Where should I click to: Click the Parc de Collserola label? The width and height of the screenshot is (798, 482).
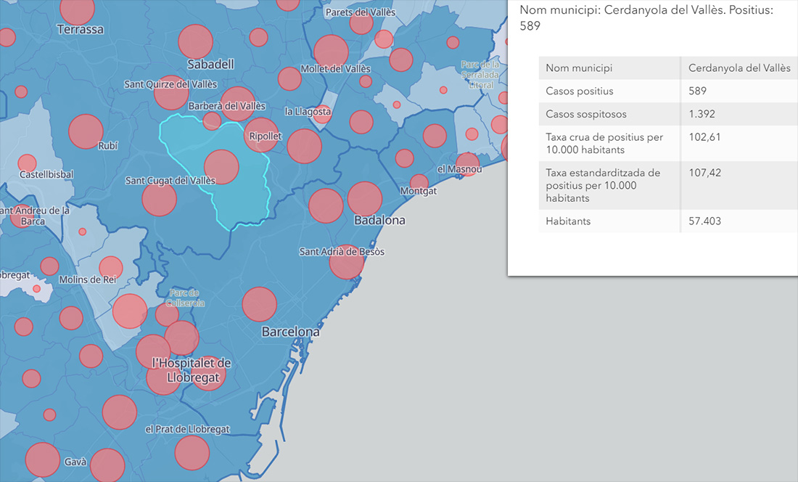click(x=186, y=298)
